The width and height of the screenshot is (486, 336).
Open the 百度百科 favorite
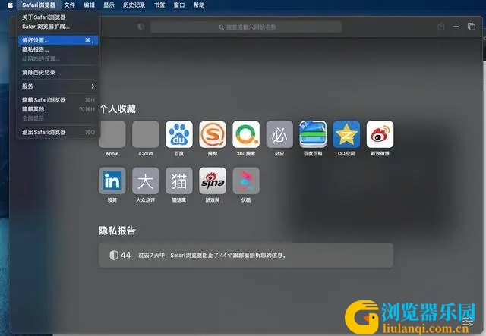click(313, 134)
